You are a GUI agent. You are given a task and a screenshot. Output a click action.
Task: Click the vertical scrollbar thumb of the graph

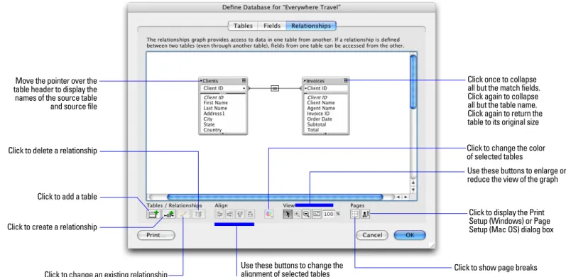tap(413, 81)
